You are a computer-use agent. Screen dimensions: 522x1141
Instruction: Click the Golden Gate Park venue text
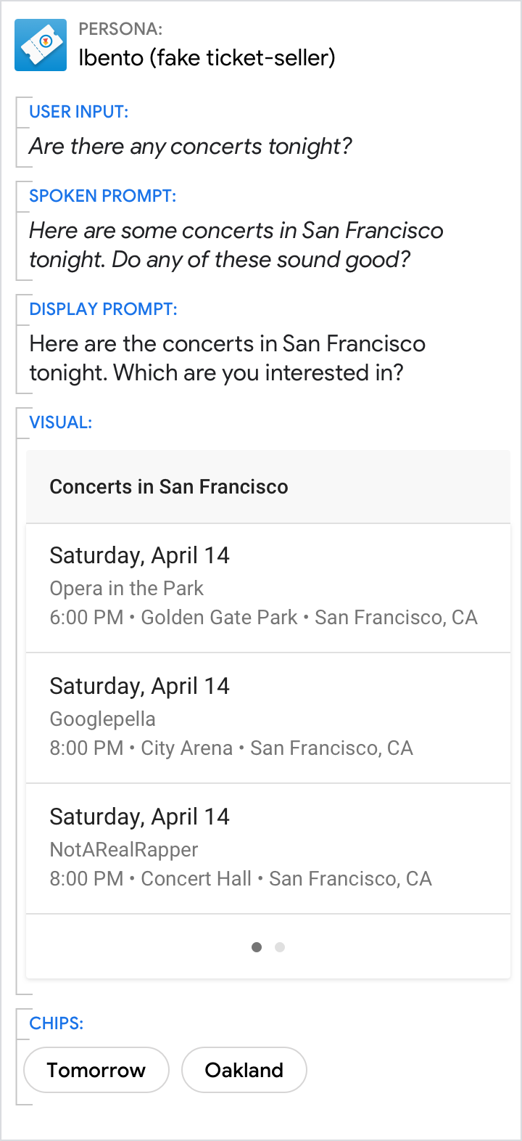[x=219, y=618]
